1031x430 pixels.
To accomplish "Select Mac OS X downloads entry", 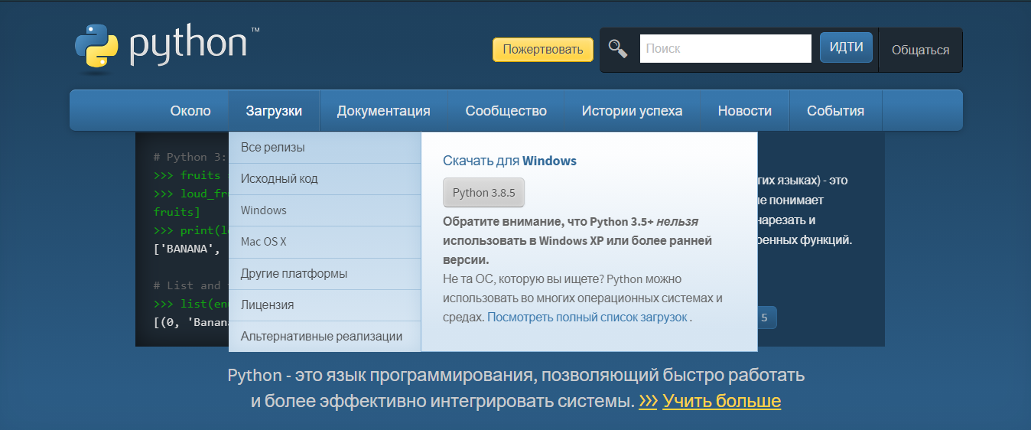I will pos(263,242).
